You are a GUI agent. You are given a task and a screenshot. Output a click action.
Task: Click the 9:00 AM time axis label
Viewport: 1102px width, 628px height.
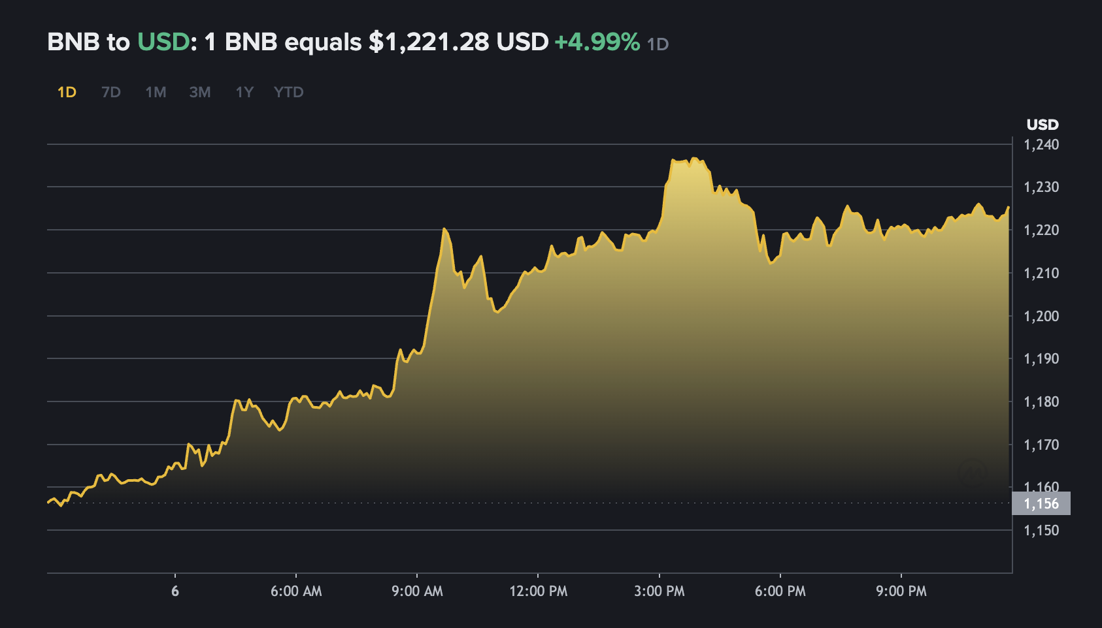(x=417, y=591)
